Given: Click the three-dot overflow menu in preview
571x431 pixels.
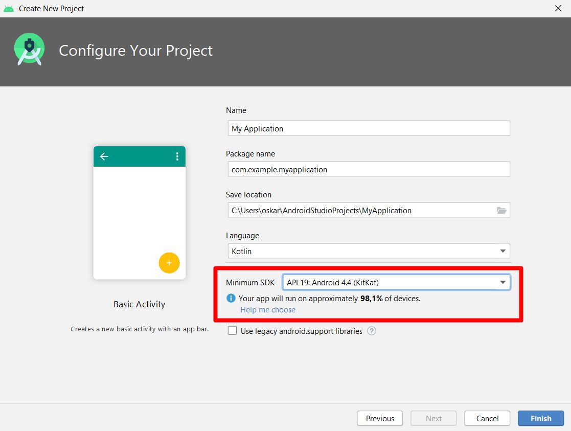Looking at the screenshot, I should (177, 156).
